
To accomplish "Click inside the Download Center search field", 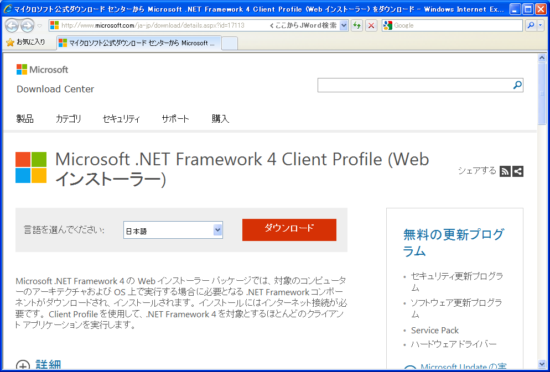I will click(414, 85).
